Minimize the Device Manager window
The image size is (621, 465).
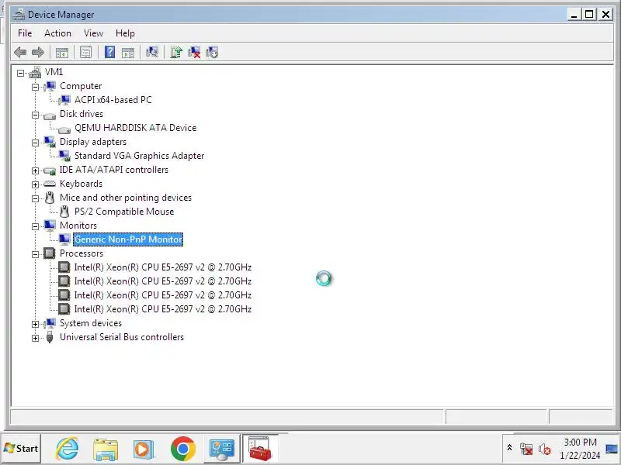574,15
